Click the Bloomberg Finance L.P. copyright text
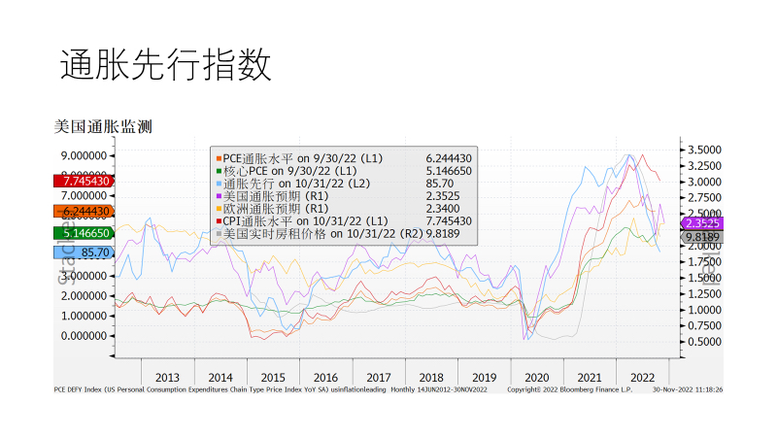777x437 pixels. [570, 390]
